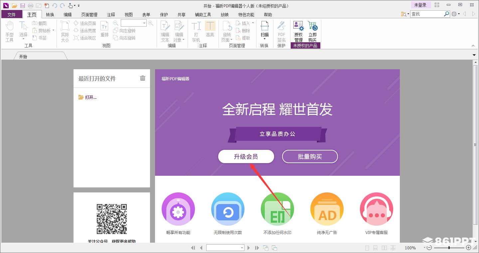Viewport: 479px width, 253px height.
Task: Click the 删除 delete page item
Action: [x=243, y=31]
